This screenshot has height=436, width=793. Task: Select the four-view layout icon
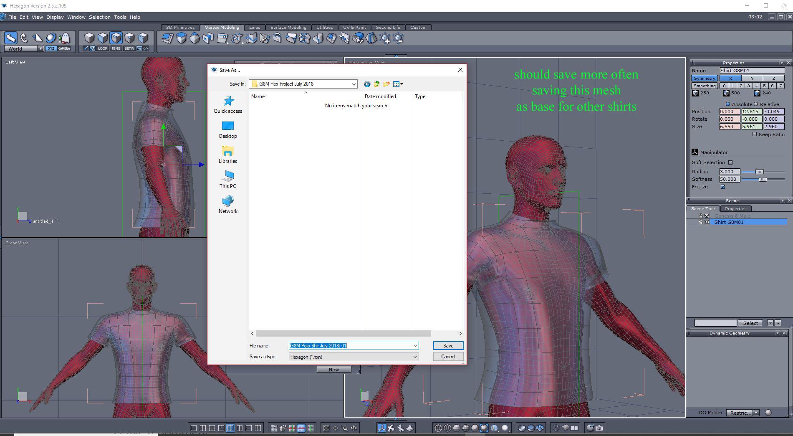pos(203,428)
